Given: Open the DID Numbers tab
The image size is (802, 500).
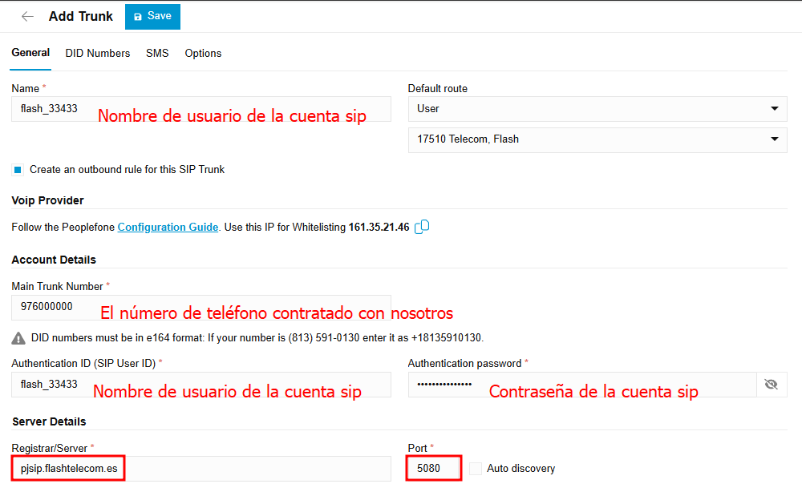Looking at the screenshot, I should (x=98, y=54).
